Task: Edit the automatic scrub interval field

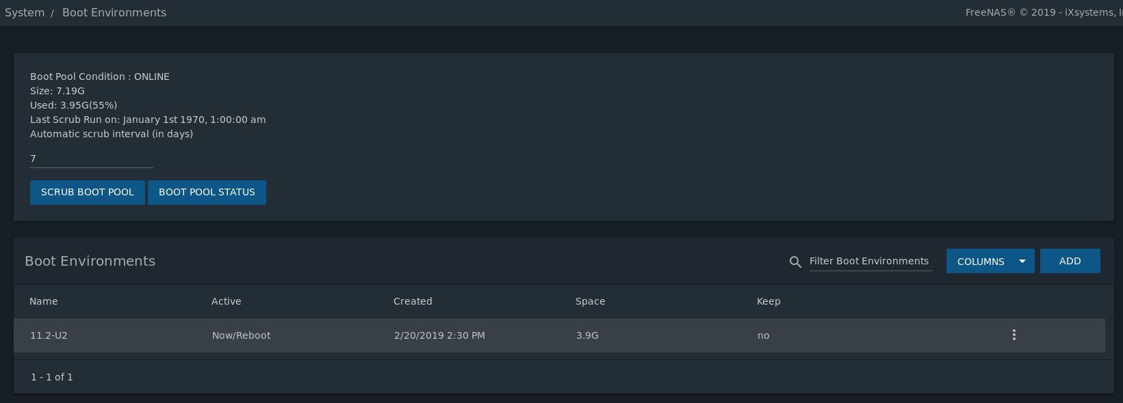Action: coord(92,158)
